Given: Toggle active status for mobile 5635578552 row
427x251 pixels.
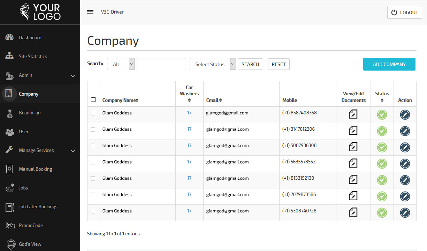Looking at the screenshot, I should [382, 164].
